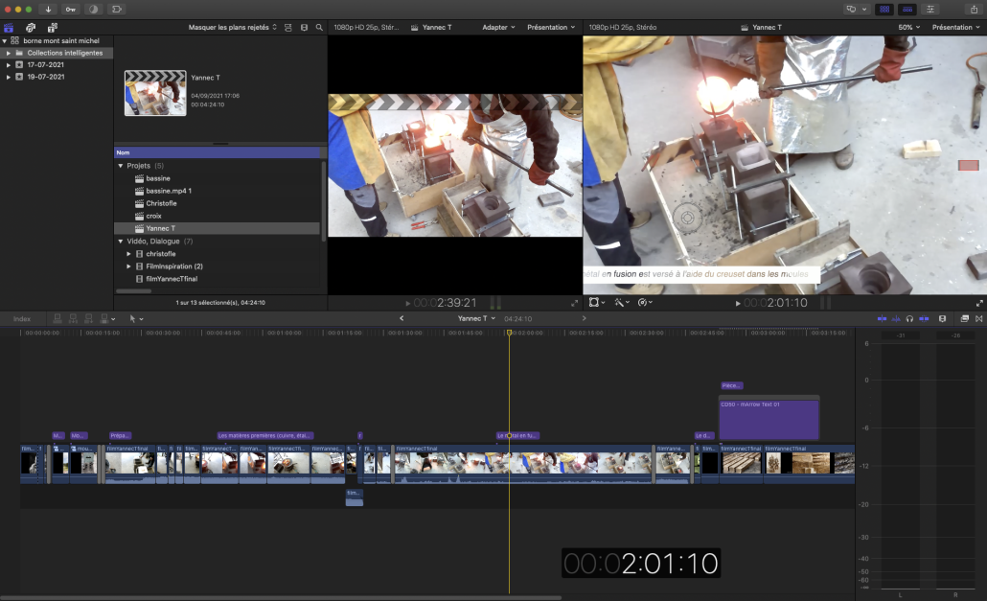Toggle solo headphones button
Image resolution: width=987 pixels, height=601 pixels.
[x=909, y=319]
